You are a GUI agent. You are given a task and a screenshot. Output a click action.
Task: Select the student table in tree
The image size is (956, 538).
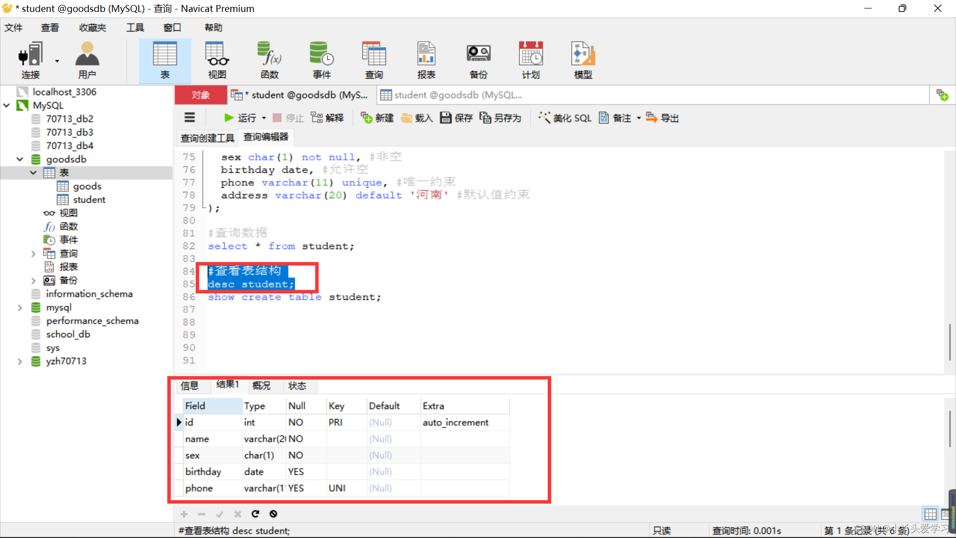pos(89,199)
